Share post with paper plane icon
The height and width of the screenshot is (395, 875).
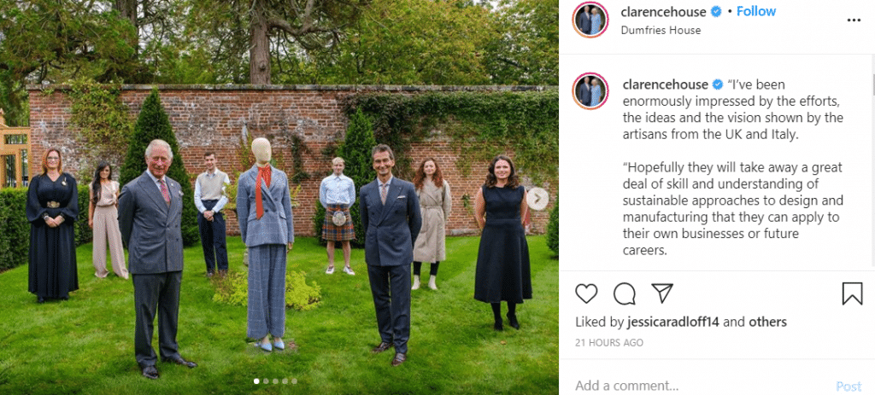tap(663, 293)
